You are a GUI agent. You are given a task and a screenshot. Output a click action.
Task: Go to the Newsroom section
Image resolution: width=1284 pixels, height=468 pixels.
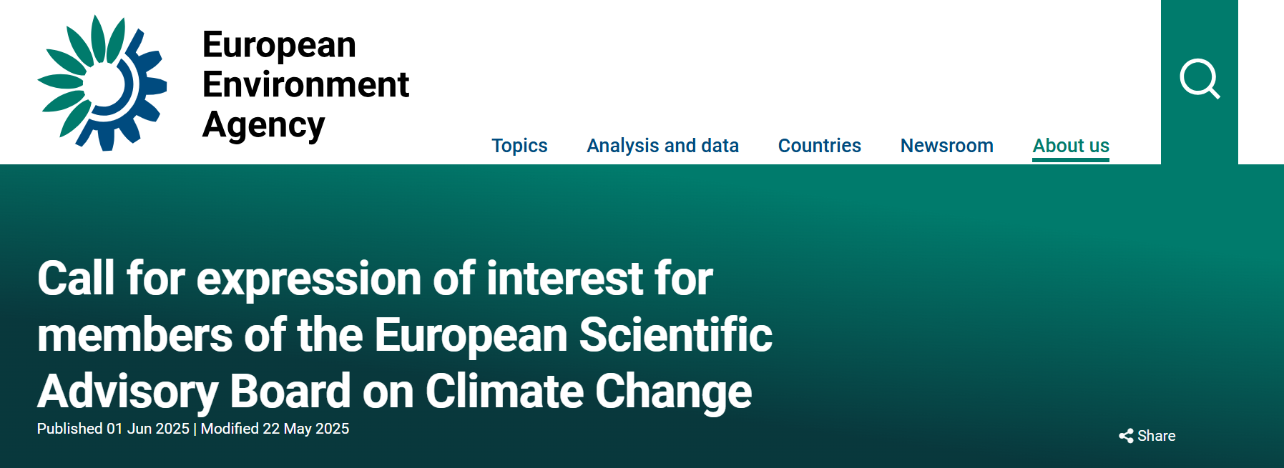pos(946,146)
